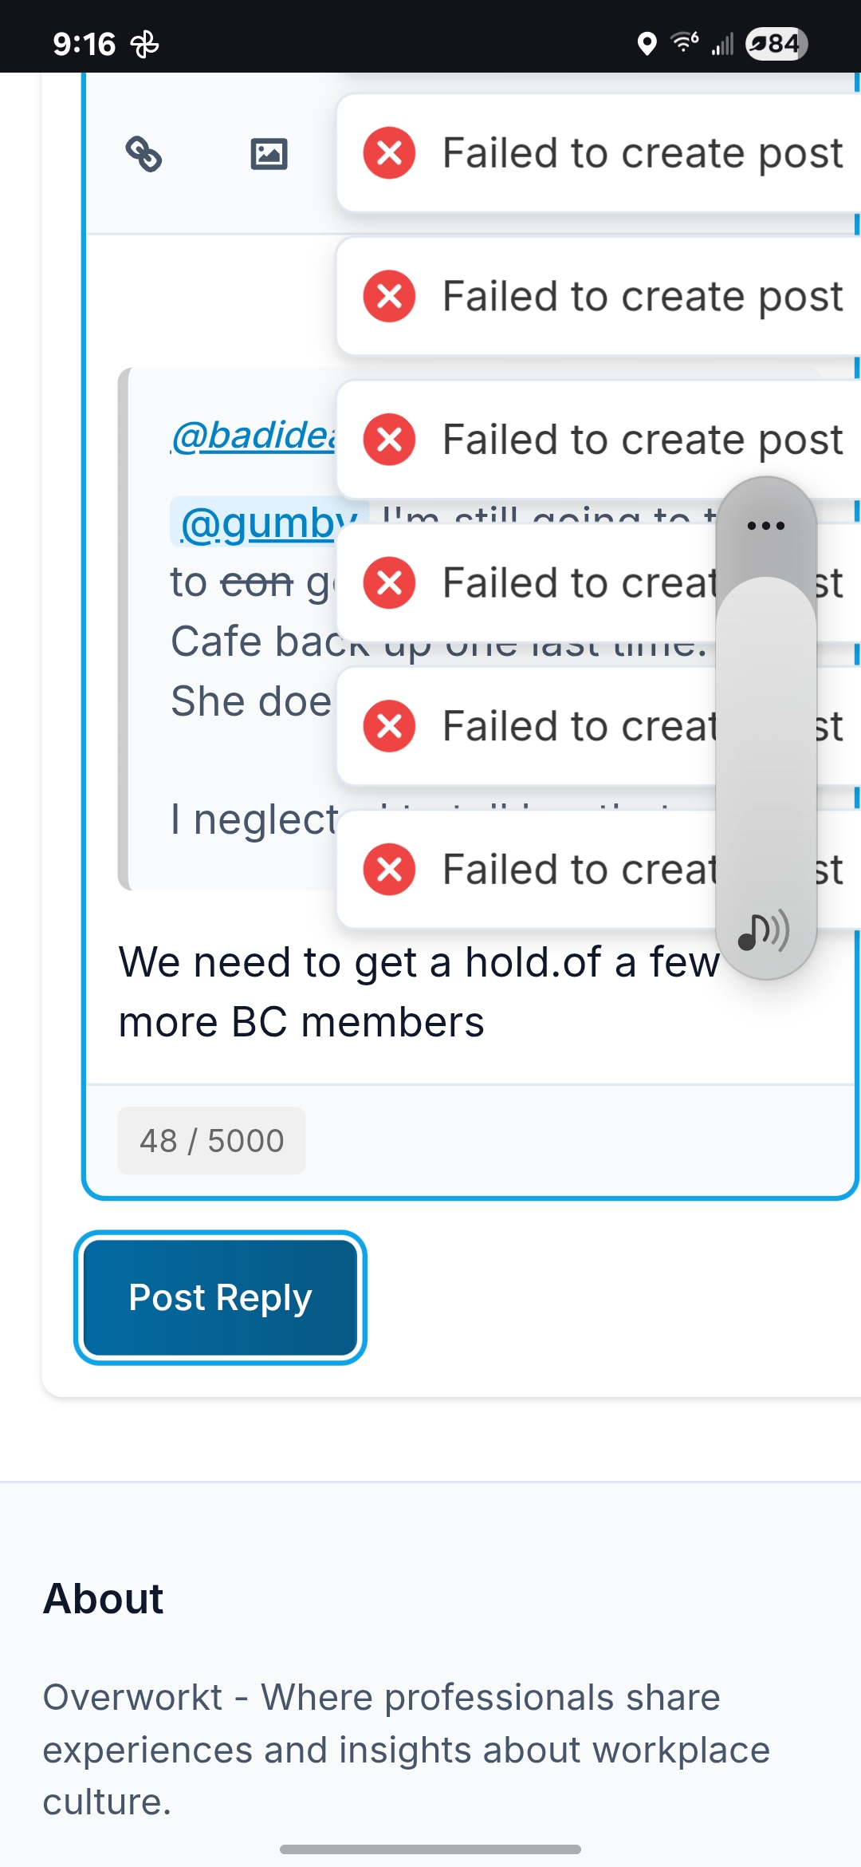Tap the Wi-Fi icon in status bar

[x=685, y=41]
